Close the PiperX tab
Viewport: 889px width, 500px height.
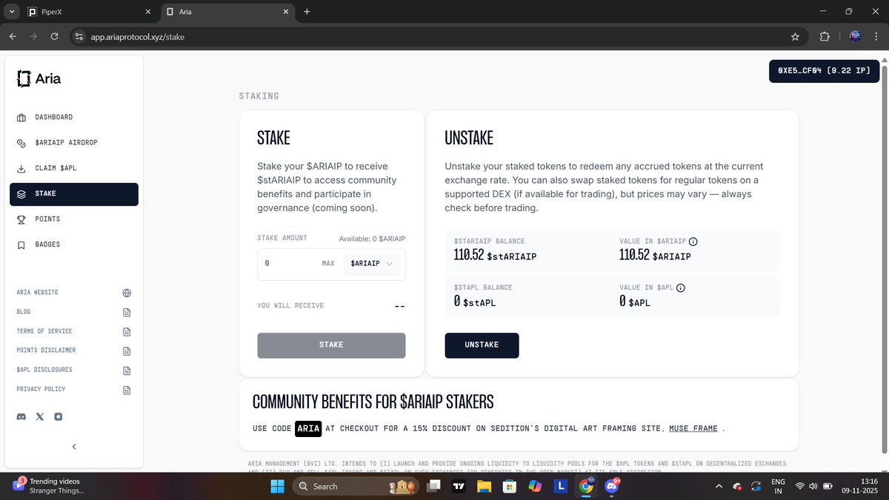(x=148, y=12)
